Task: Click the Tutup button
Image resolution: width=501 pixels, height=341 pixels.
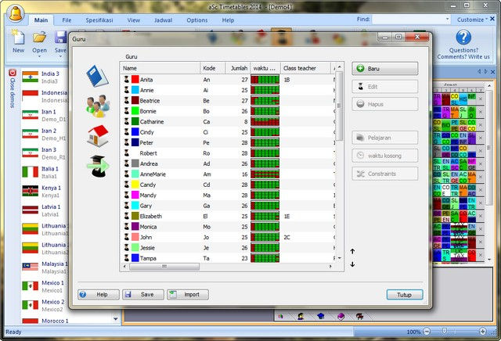Action: (405, 294)
